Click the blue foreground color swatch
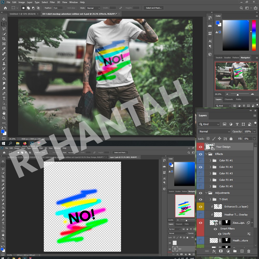This screenshot has width=259, height=259. pyautogui.click(x=3, y=132)
